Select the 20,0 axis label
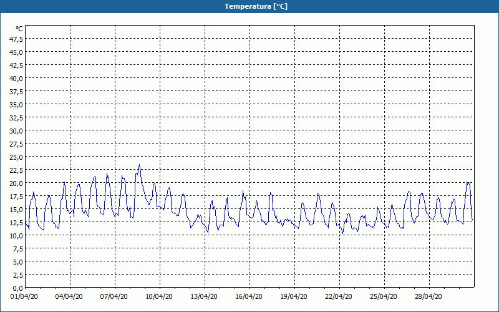This screenshot has height=312, width=499. [x=16, y=183]
